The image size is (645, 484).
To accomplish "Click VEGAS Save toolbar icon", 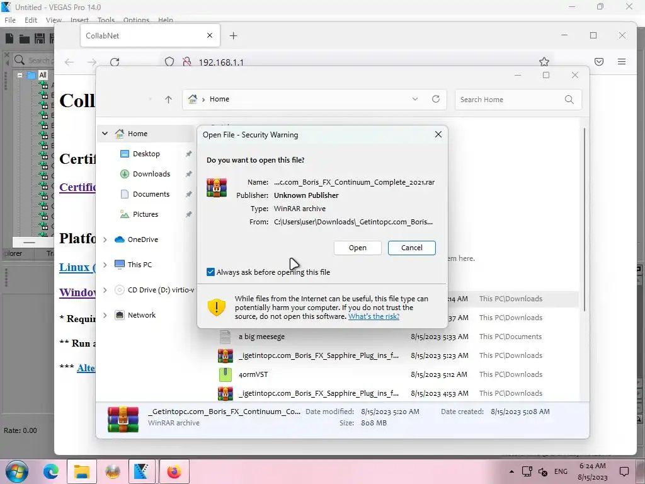I will [40, 38].
